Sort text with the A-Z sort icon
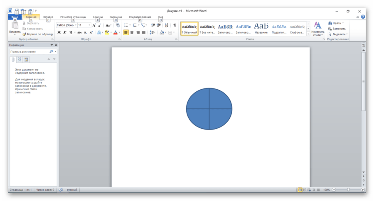This screenshot has width=374, height=201. pos(167,25)
